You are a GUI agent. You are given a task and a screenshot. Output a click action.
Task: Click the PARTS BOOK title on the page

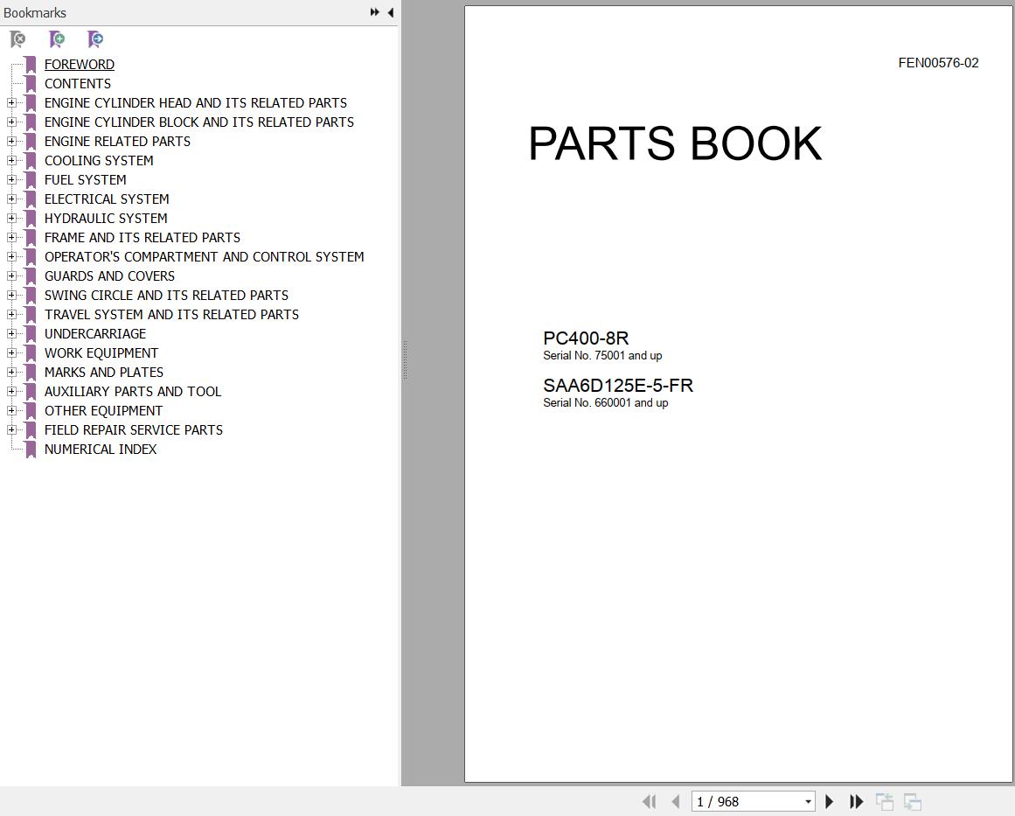(675, 143)
